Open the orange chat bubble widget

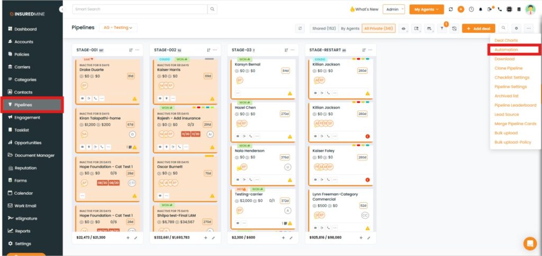(529, 243)
